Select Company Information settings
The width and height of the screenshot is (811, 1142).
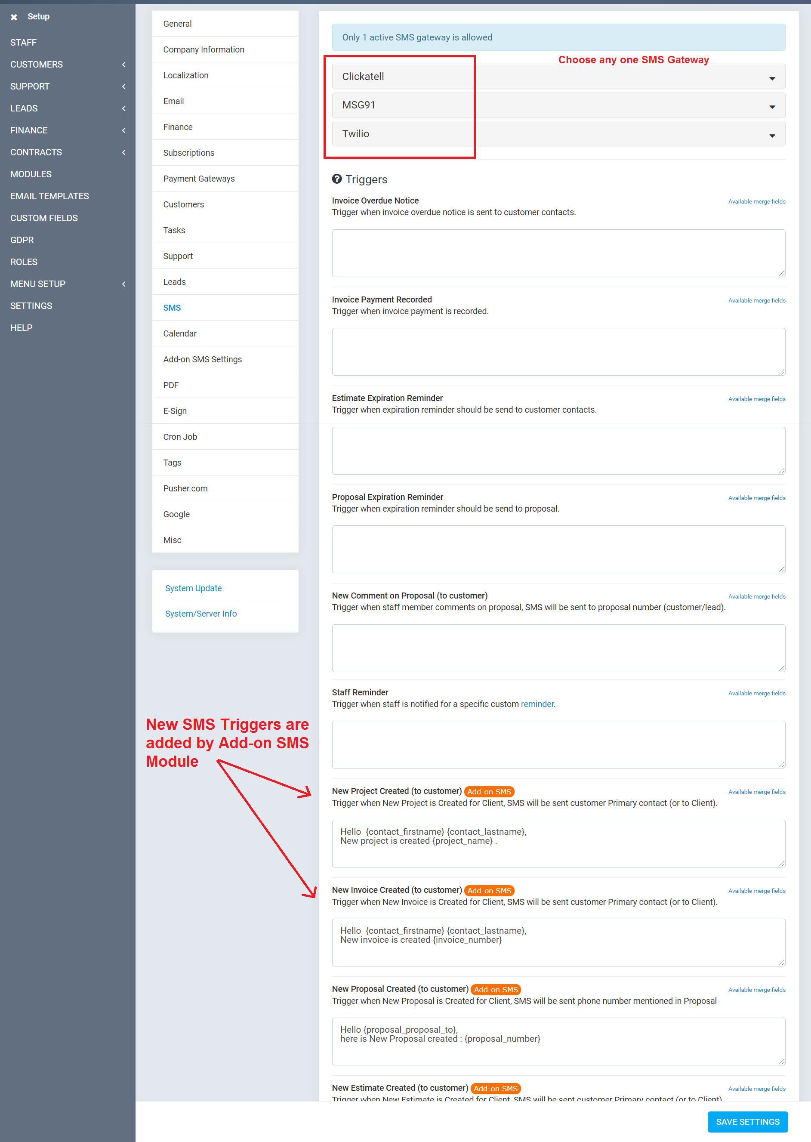coord(225,49)
